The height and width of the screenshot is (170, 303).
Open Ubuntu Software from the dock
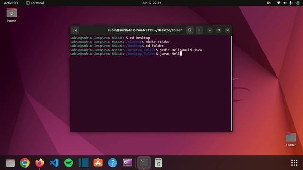(98, 163)
